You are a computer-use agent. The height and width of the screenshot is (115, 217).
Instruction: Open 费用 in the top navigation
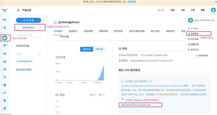click(203, 10)
